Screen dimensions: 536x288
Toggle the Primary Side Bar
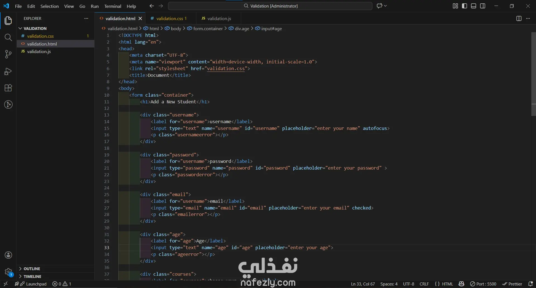(x=465, y=6)
